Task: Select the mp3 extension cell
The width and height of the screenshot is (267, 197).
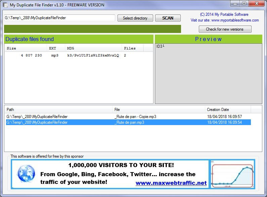Action: pyautogui.click(x=55, y=55)
